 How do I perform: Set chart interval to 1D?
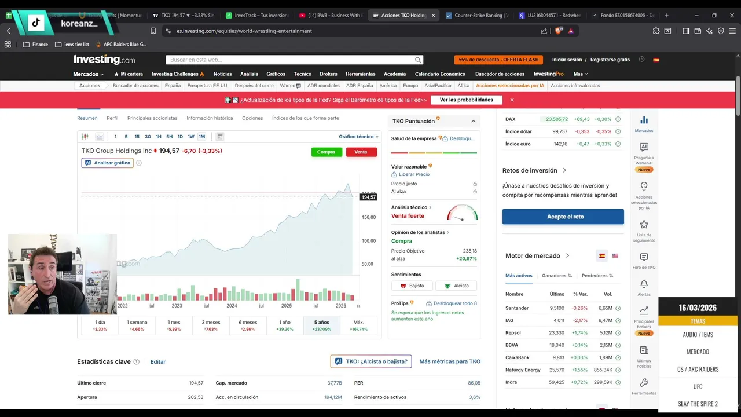tap(180, 137)
